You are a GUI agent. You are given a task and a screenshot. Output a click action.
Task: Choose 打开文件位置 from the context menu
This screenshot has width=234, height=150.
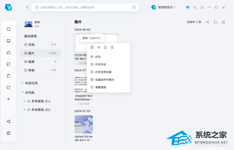click(109, 72)
